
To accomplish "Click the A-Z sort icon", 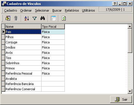I will (x=27, y=18).
